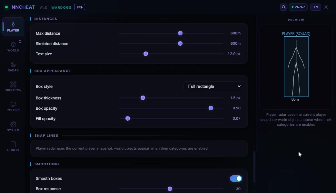
Task: Click the main panel vertical scrollbar
Action: pos(254,167)
